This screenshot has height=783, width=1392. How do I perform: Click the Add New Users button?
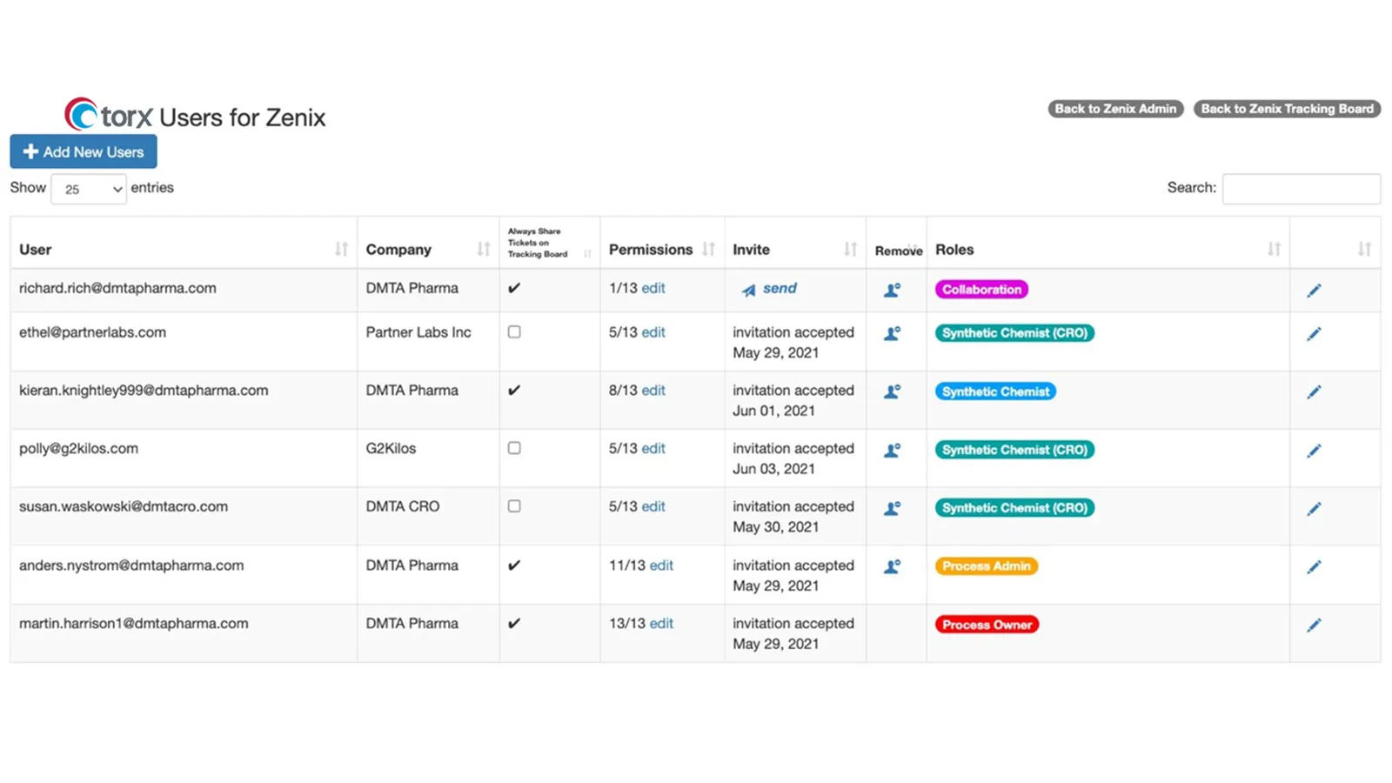click(x=84, y=151)
